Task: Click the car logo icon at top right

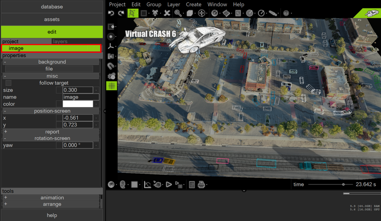Action: point(371,13)
